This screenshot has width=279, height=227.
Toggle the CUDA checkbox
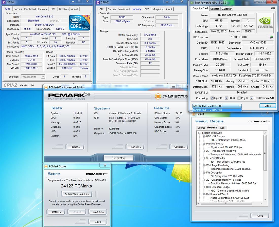[x=226, y=98]
